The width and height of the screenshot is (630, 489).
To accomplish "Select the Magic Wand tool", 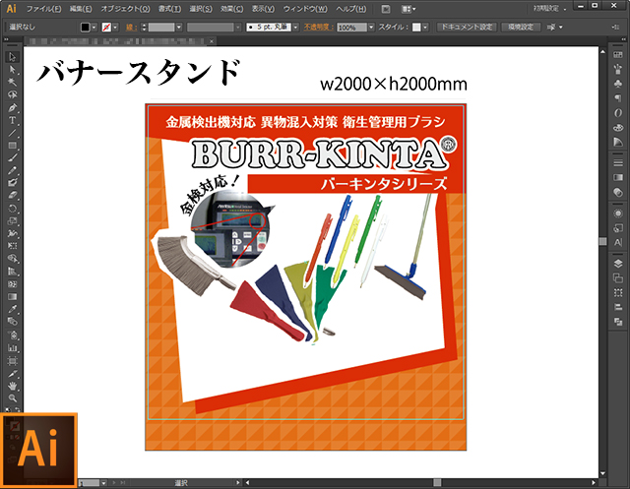I will pos(12,83).
